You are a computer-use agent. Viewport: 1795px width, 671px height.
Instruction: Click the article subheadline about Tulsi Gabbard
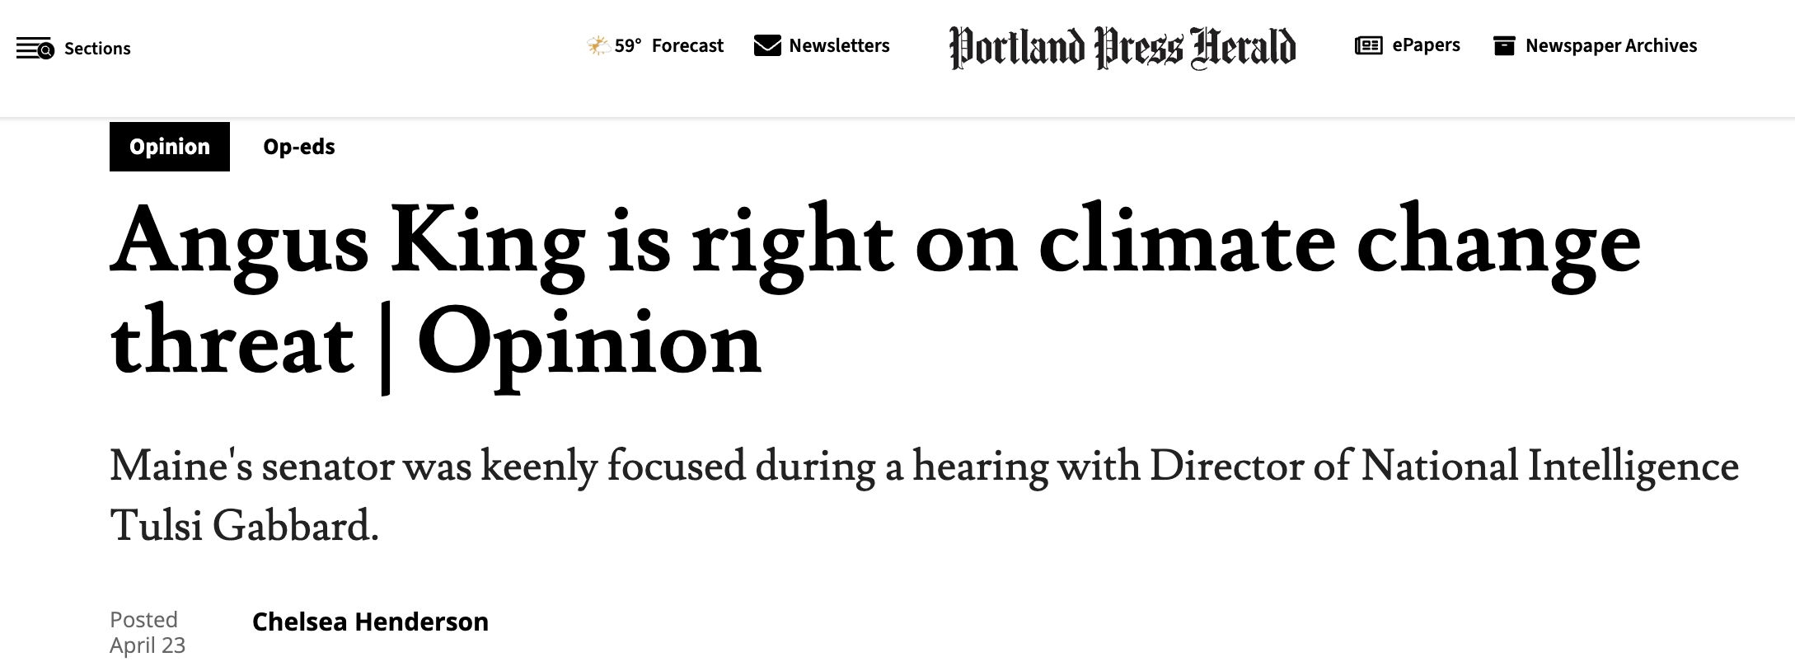coord(924,495)
